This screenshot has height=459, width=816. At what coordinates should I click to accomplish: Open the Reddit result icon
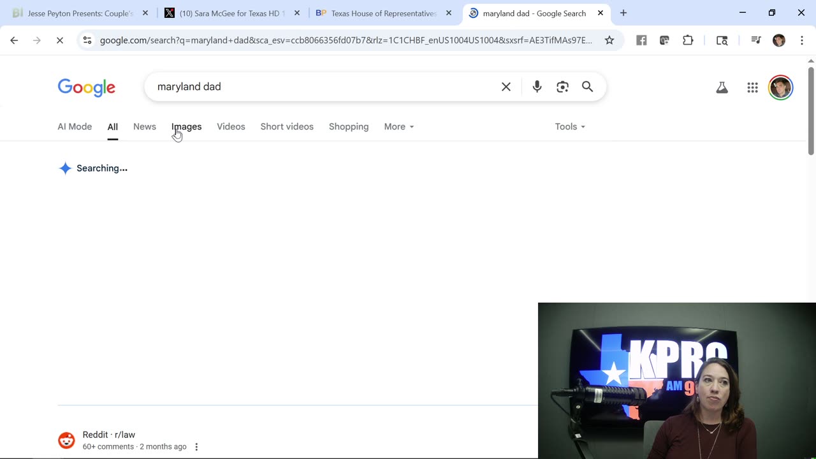66,441
